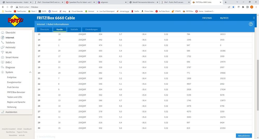Click value 23354 in channel 30 row

click(222, 128)
